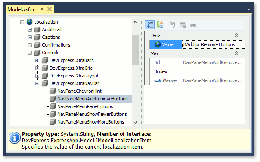
Task: Click the DevExpress.XtraBars cube icon
Action: (x=45, y=60)
